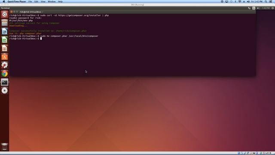Open System Settings from the launcher
The image size is (275, 155).
coord(5,65)
